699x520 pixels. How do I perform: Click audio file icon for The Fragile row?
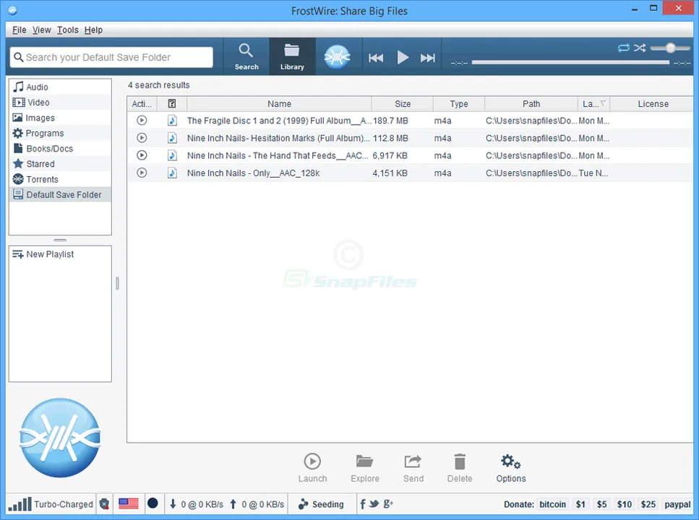click(x=172, y=121)
